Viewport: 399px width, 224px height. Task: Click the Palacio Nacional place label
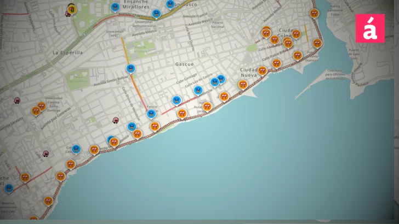[218, 24]
